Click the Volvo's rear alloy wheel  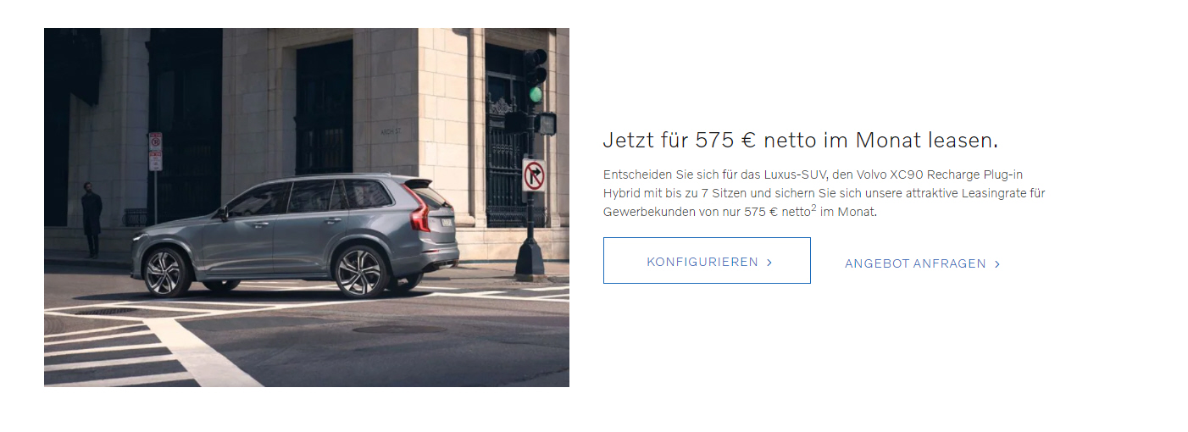(359, 272)
